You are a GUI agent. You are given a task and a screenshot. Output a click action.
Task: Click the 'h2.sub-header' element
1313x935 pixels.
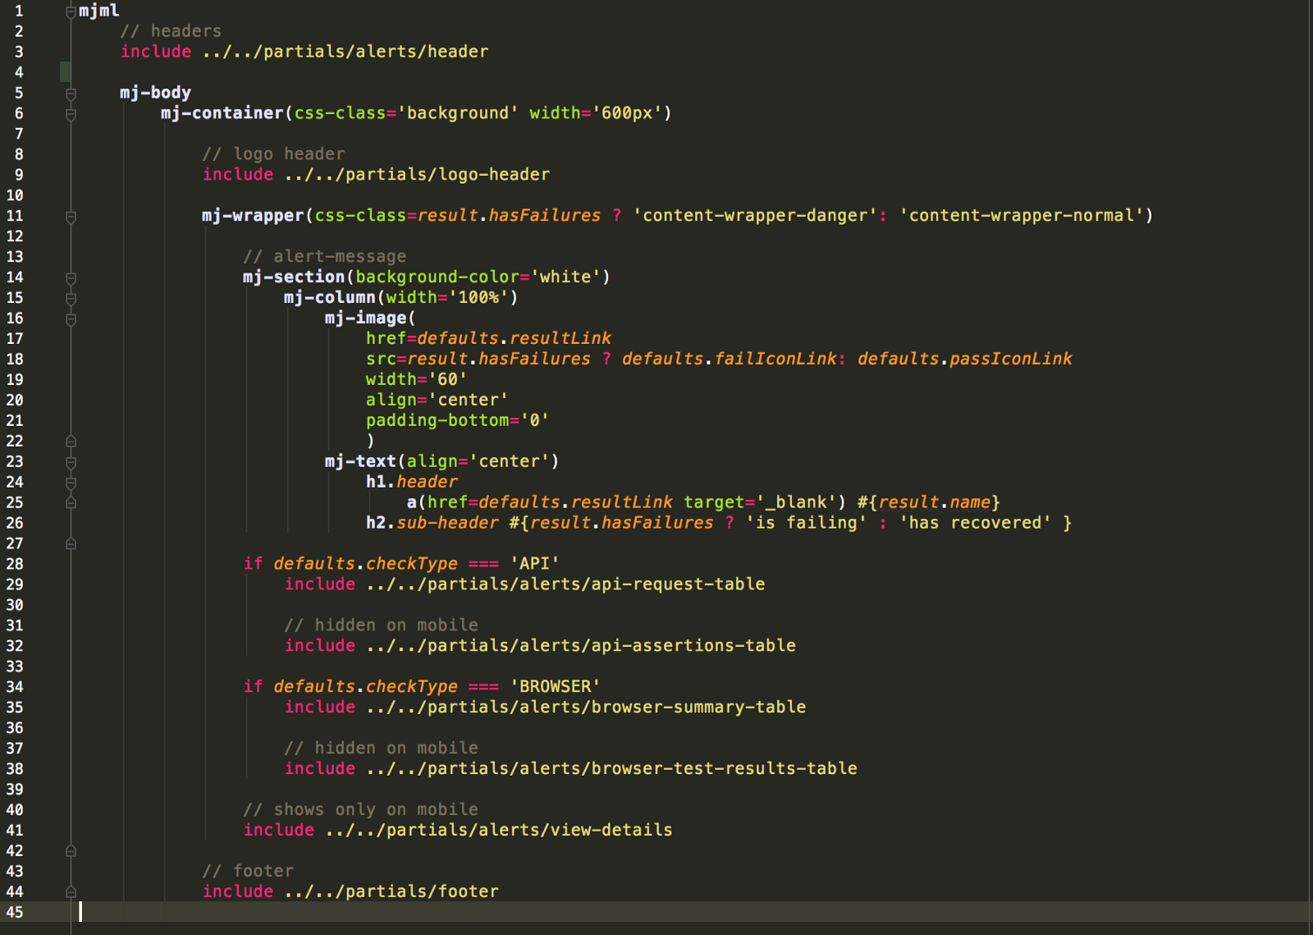pyautogui.click(x=432, y=524)
